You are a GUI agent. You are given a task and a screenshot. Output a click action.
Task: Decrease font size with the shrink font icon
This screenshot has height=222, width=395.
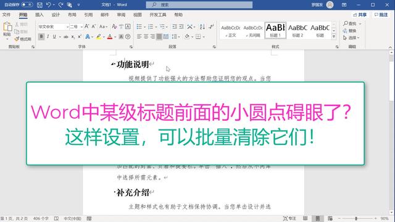tap(93, 27)
